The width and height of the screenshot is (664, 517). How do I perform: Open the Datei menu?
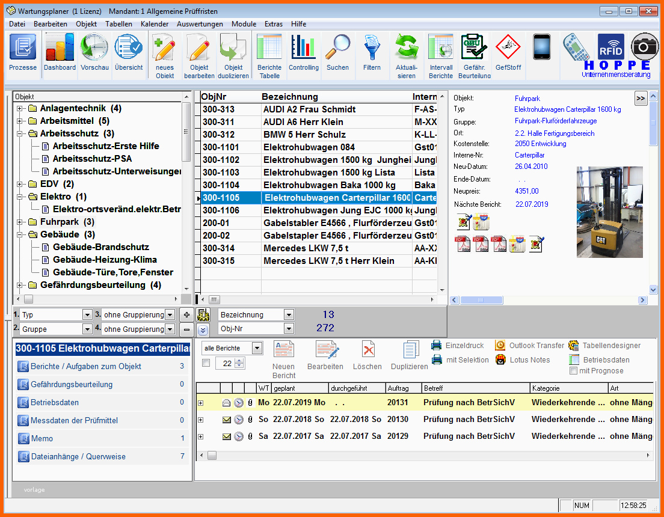click(17, 24)
